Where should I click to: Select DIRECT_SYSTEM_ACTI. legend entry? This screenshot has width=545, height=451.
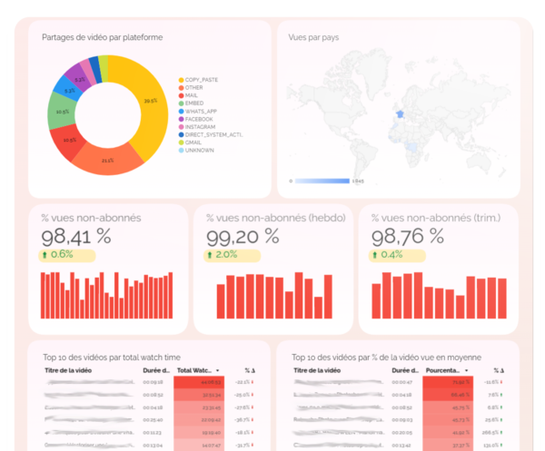pos(211,134)
